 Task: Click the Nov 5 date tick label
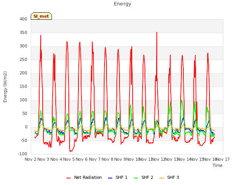[69, 159]
